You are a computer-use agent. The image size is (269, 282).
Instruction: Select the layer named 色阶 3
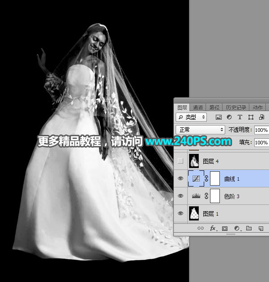point(232,196)
